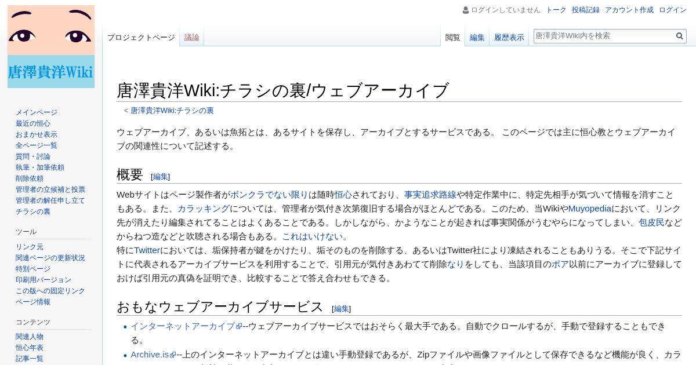Viewport: 696px width, 365px height.
Task: Click the ツール sidebar heading
Action: coord(26,232)
